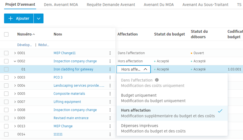The height and width of the screenshot is (140, 243).
Task: Click the Ajouter button
Action: (x=19, y=18)
